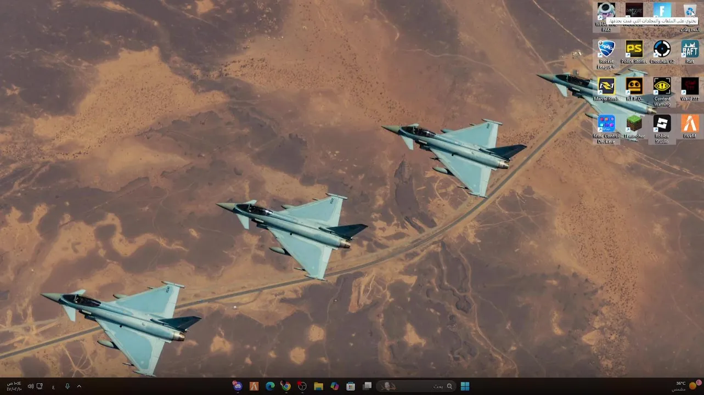Click the microphone tray icon
The image size is (704, 395).
tap(67, 386)
